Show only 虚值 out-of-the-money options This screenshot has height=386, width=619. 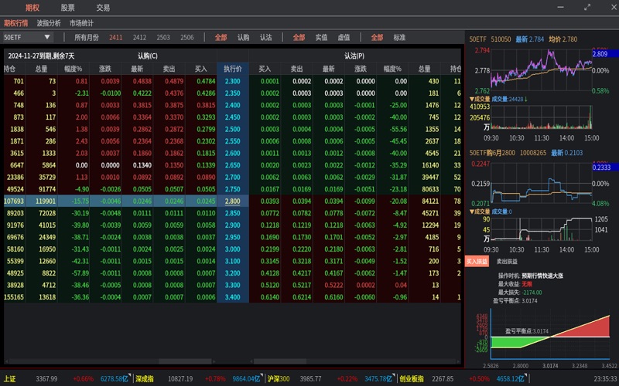344,37
